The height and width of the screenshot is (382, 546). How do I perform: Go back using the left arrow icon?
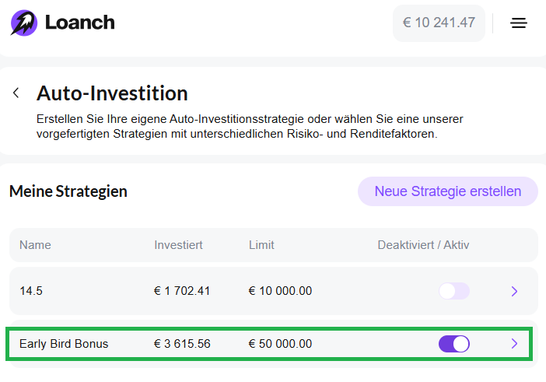(x=16, y=93)
